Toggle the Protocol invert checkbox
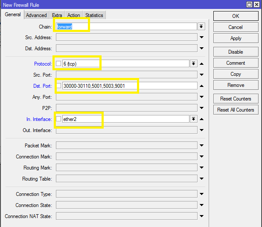Image resolution: width=262 pixels, height=227 pixels. pyautogui.click(x=58, y=63)
